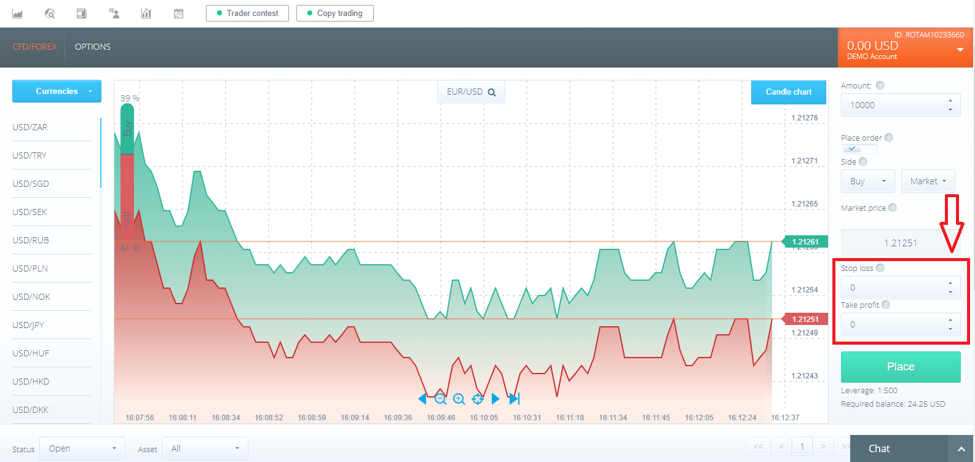The height and width of the screenshot is (462, 975).
Task: Decrease Take profit with the down stepper arrow
Action: [x=950, y=329]
